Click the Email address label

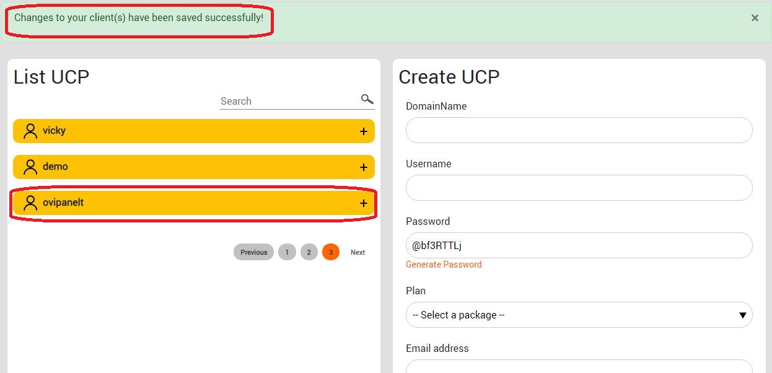point(437,348)
